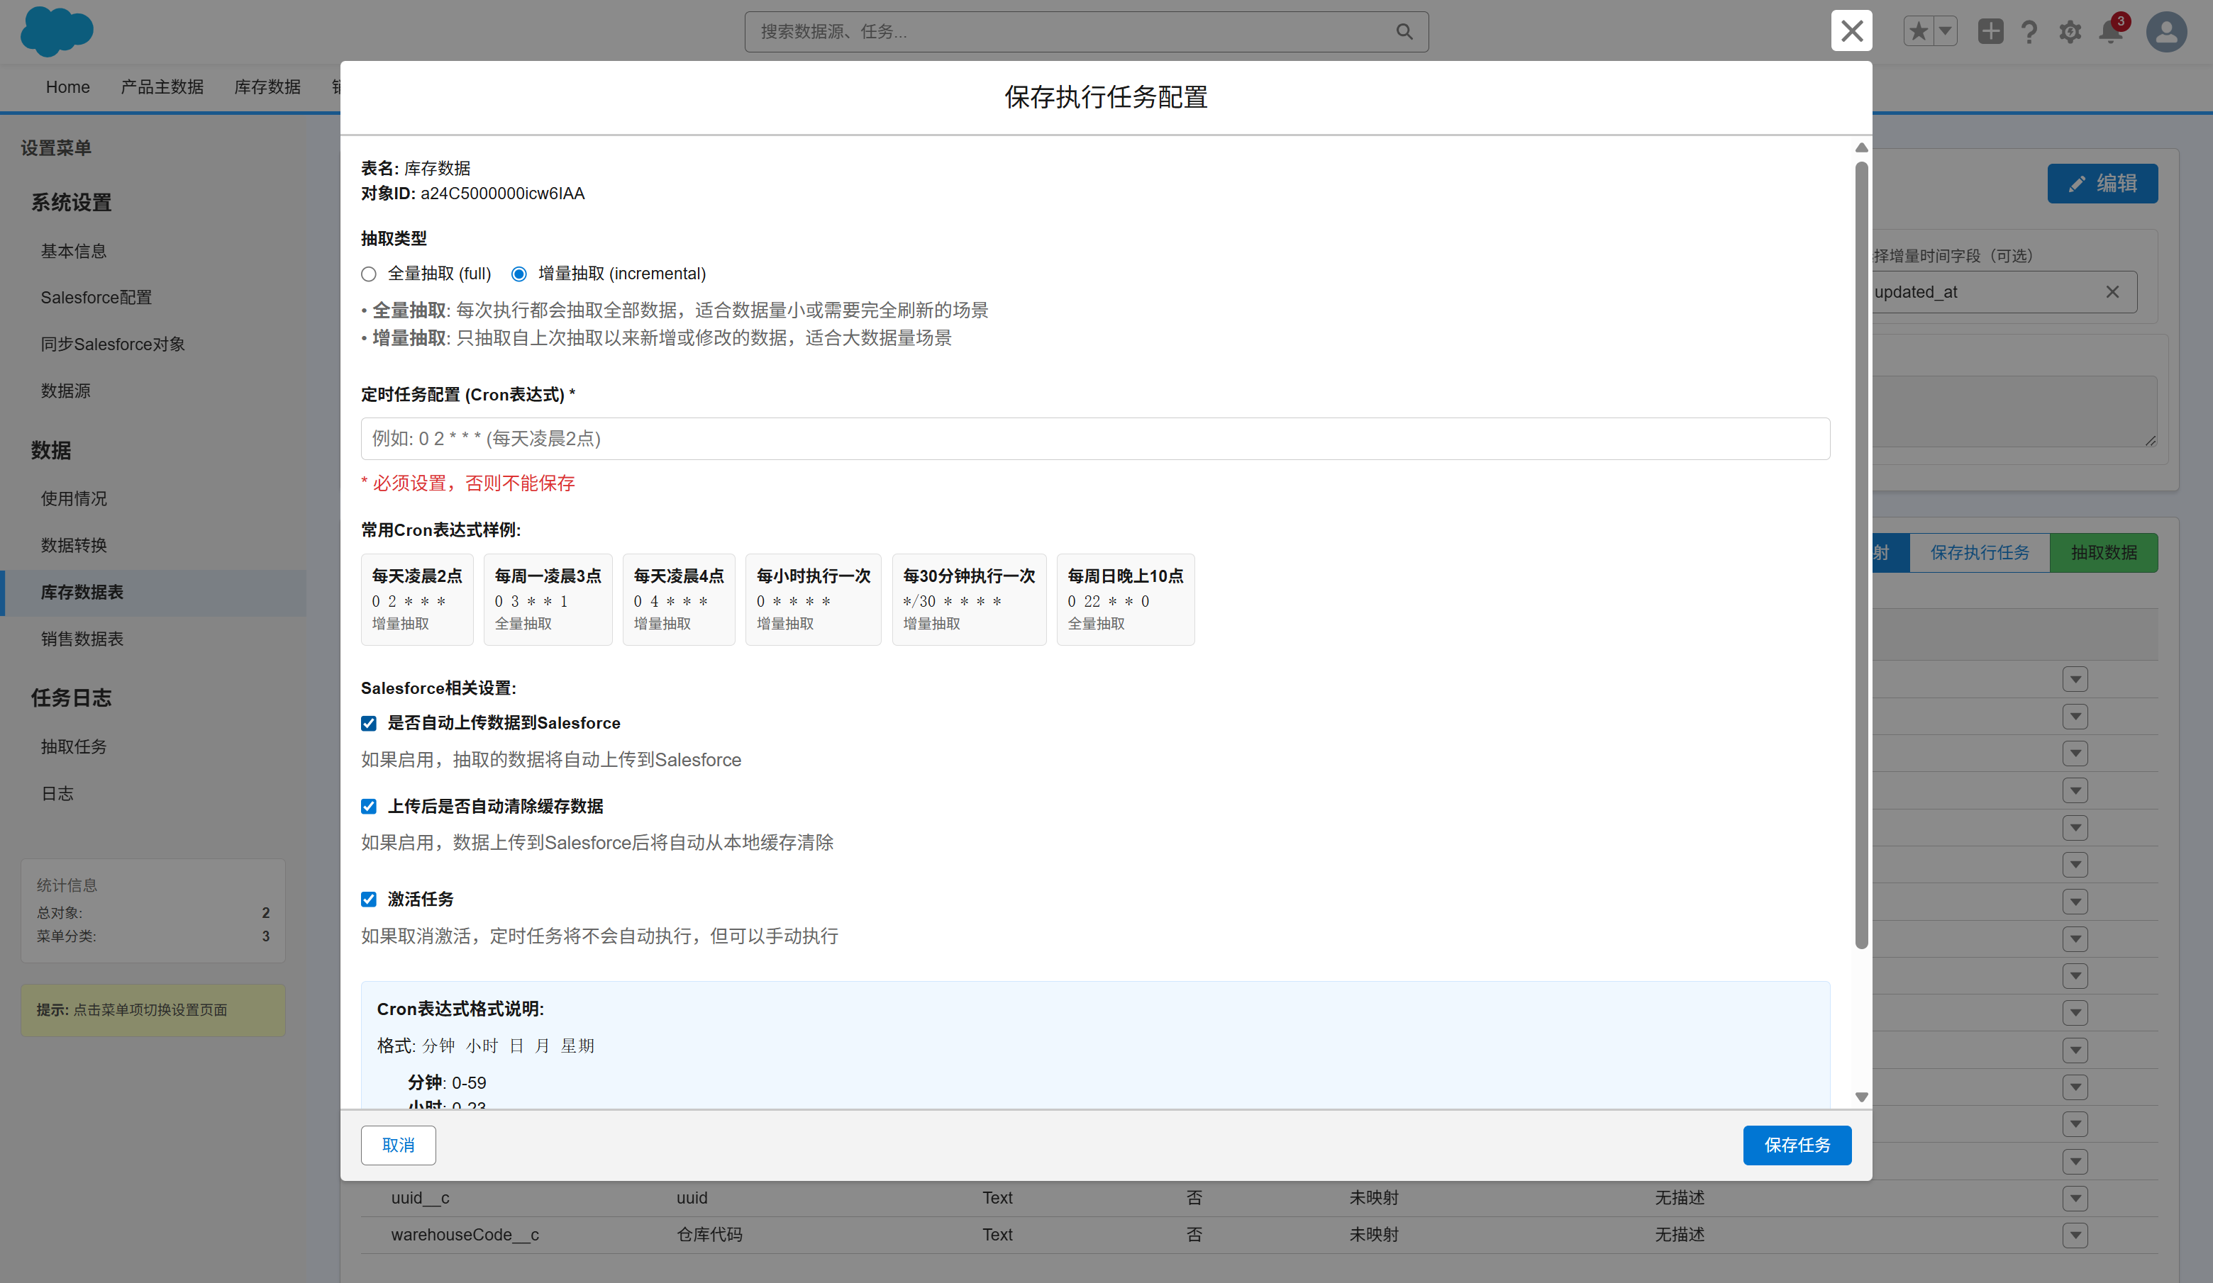Click the user avatar icon
The height and width of the screenshot is (1283, 2213).
click(x=2165, y=32)
